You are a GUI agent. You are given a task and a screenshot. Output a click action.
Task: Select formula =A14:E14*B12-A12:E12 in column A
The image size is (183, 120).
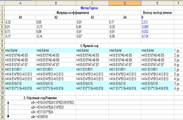tap(20, 74)
